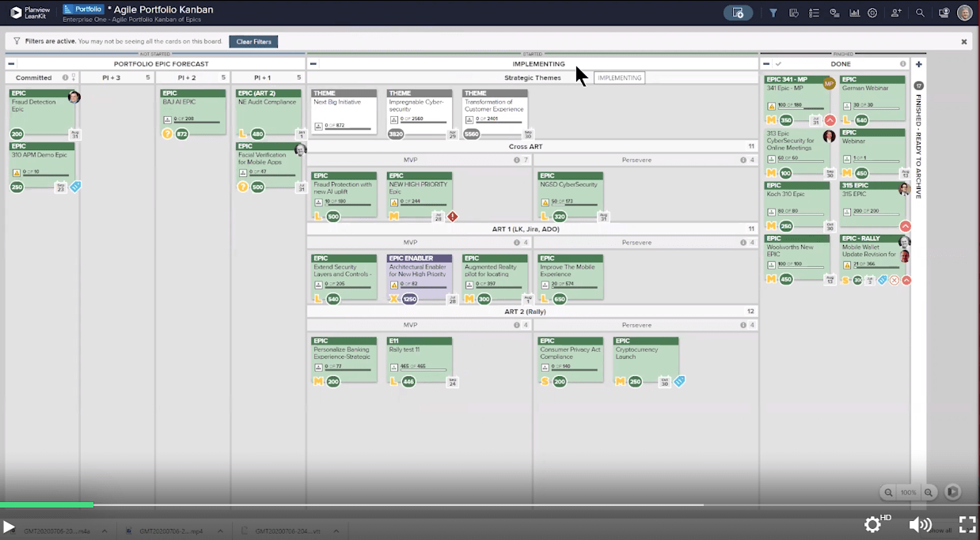
Task: Open the card health view icon
Action: tap(794, 13)
